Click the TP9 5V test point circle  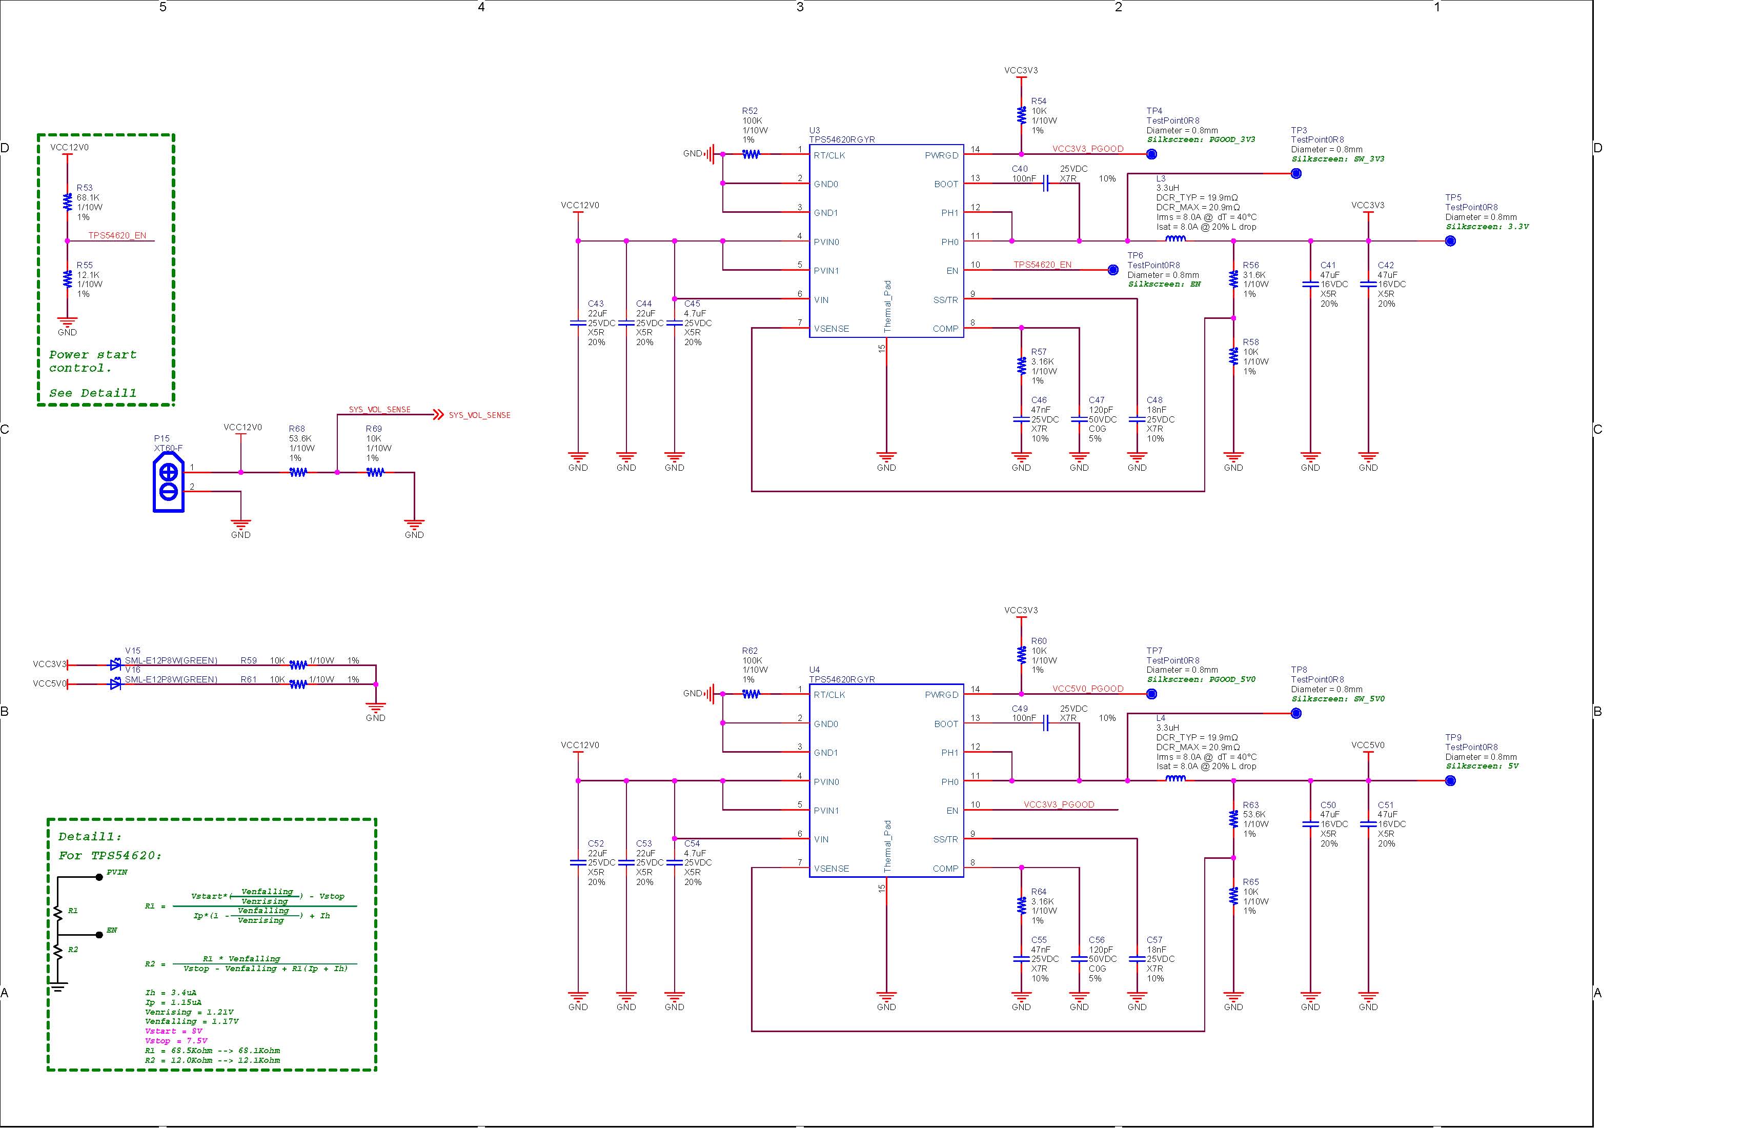1450,781
